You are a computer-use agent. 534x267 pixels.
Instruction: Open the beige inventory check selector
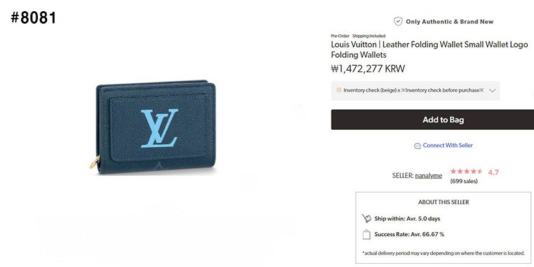tap(415, 91)
